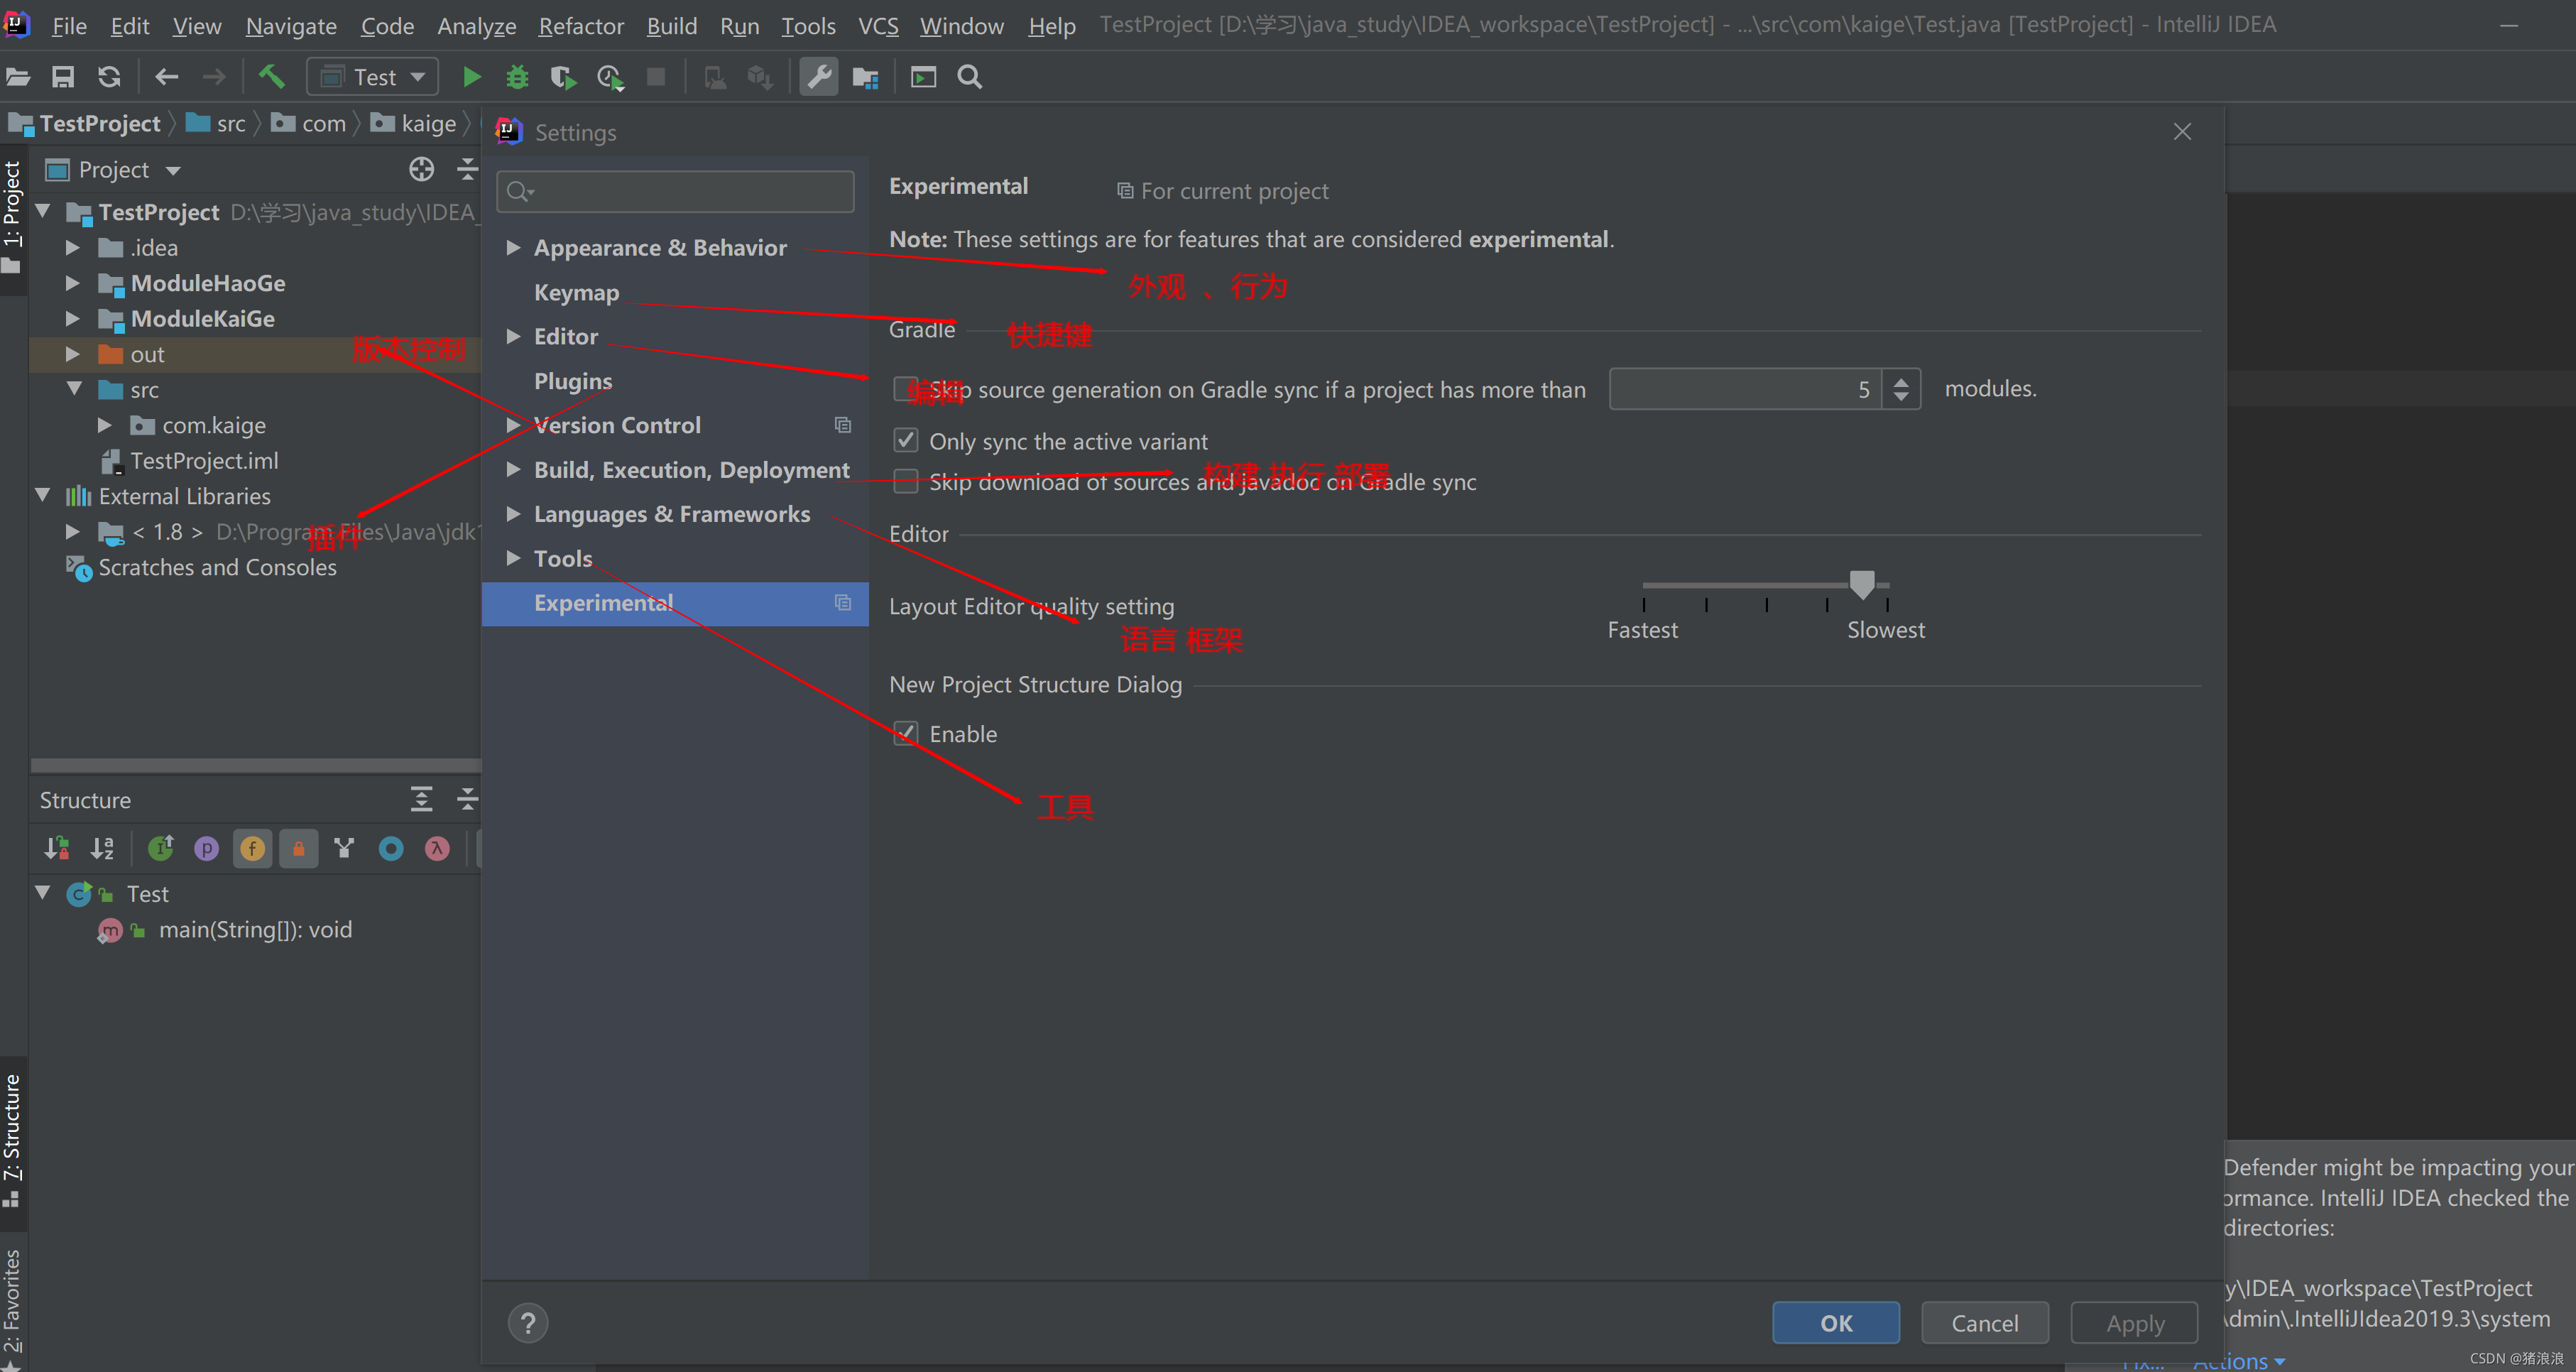Expand Version Control settings group
Image resolution: width=2576 pixels, height=1372 pixels.
click(x=513, y=425)
